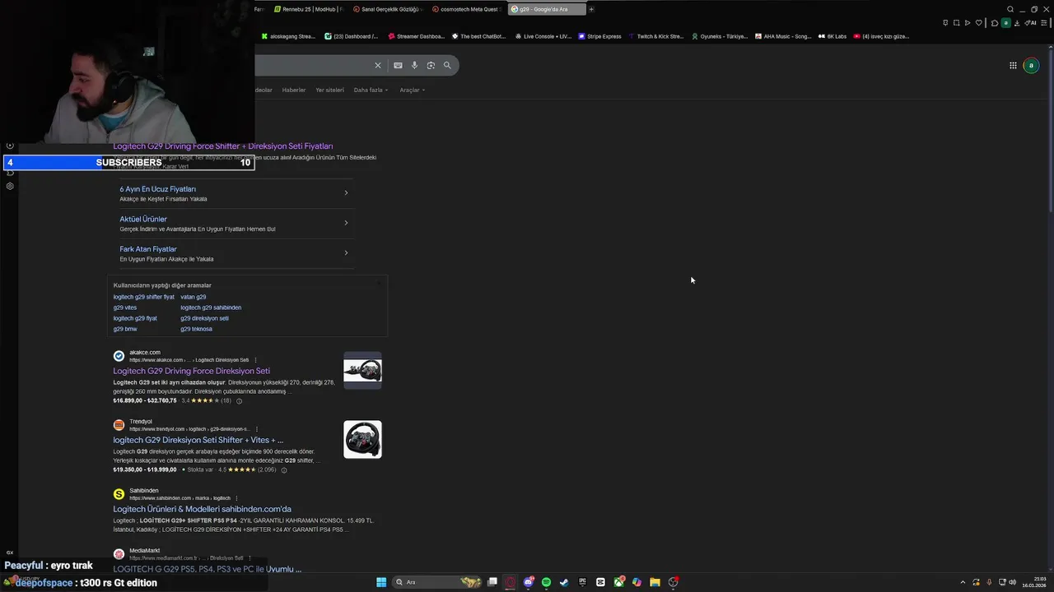
Task: Open Steam from the taskbar
Action: pyautogui.click(x=564, y=582)
